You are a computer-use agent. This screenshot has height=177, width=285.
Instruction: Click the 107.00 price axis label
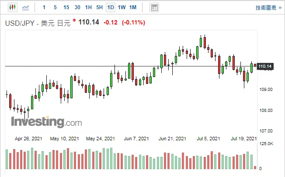point(266,131)
